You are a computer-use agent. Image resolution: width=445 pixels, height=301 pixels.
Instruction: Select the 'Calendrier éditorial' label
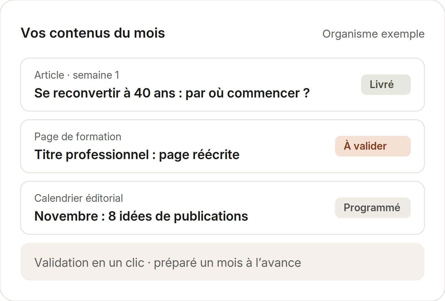(x=79, y=198)
